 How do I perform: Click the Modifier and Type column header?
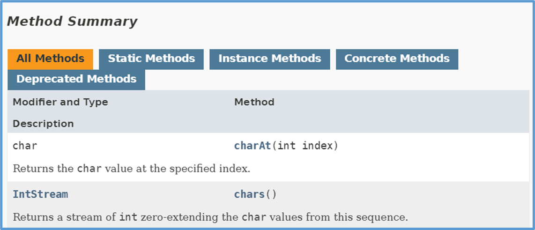pyautogui.click(x=60, y=102)
